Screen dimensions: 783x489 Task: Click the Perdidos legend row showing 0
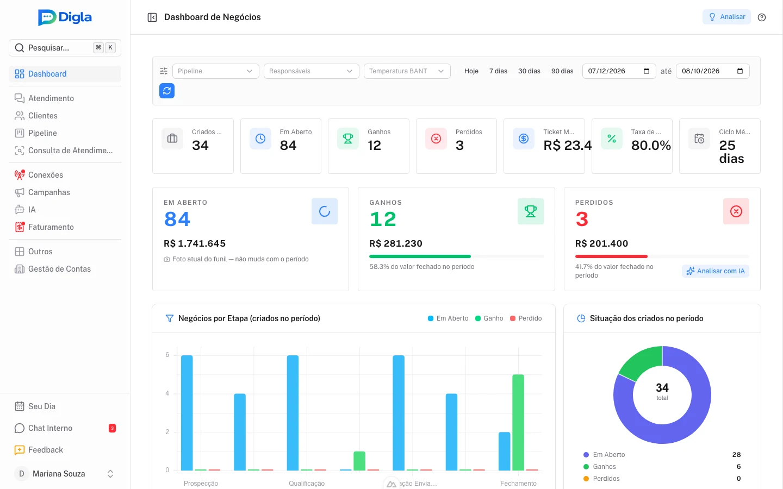click(x=662, y=479)
